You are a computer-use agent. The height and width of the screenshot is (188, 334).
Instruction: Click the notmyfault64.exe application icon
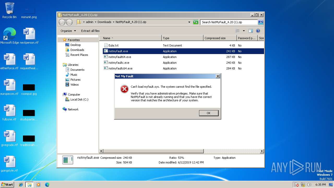click(x=106, y=57)
